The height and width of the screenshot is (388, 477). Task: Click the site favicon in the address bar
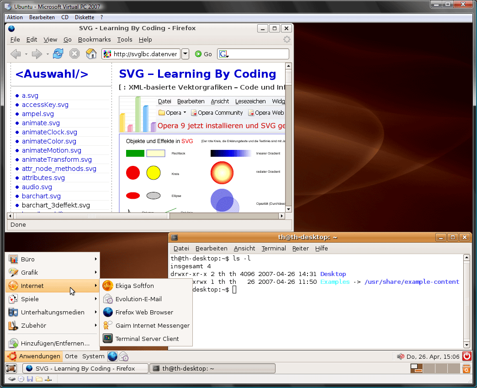pos(107,54)
